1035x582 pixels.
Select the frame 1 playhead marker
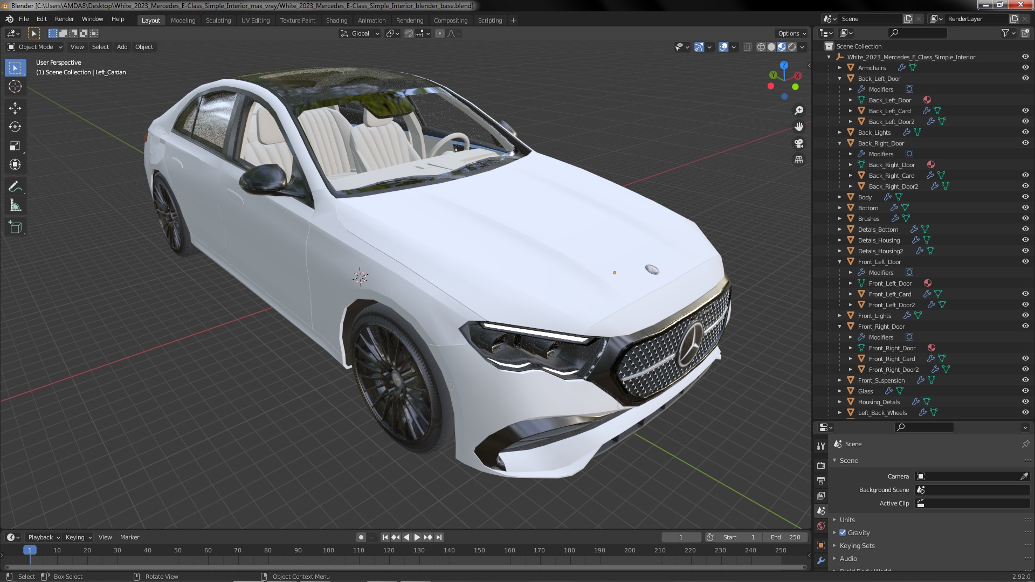30,550
